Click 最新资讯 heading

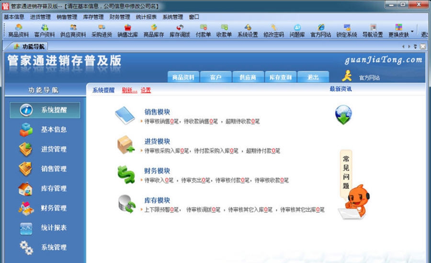coord(340,89)
